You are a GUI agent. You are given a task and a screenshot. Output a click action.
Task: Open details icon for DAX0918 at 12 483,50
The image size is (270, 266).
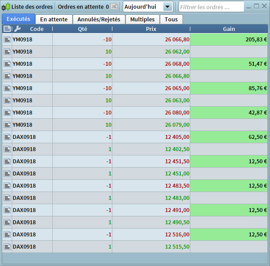[7, 186]
